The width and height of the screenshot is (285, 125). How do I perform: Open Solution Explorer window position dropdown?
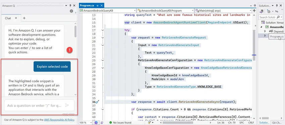click(x=273, y=6)
